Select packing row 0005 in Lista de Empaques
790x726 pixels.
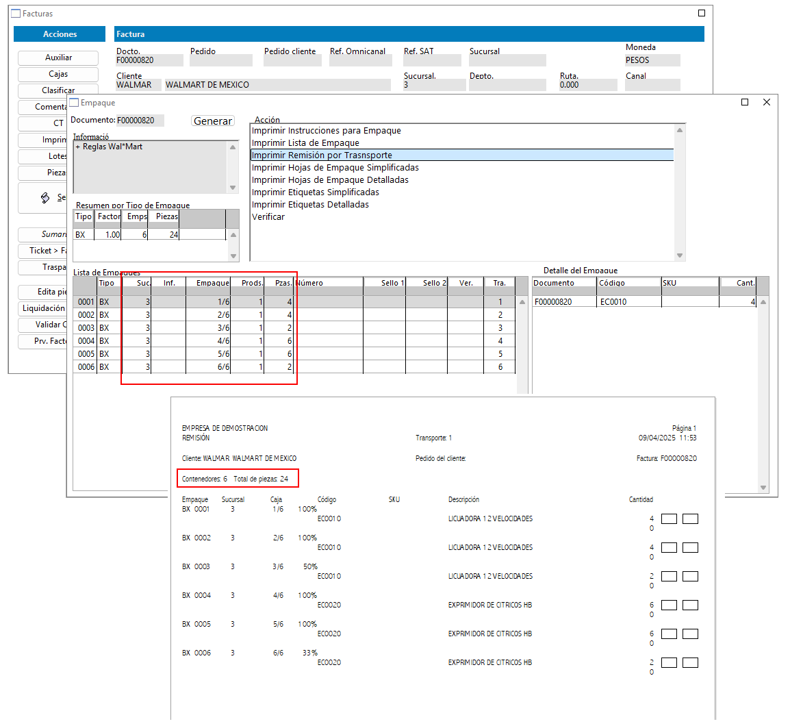click(x=294, y=354)
